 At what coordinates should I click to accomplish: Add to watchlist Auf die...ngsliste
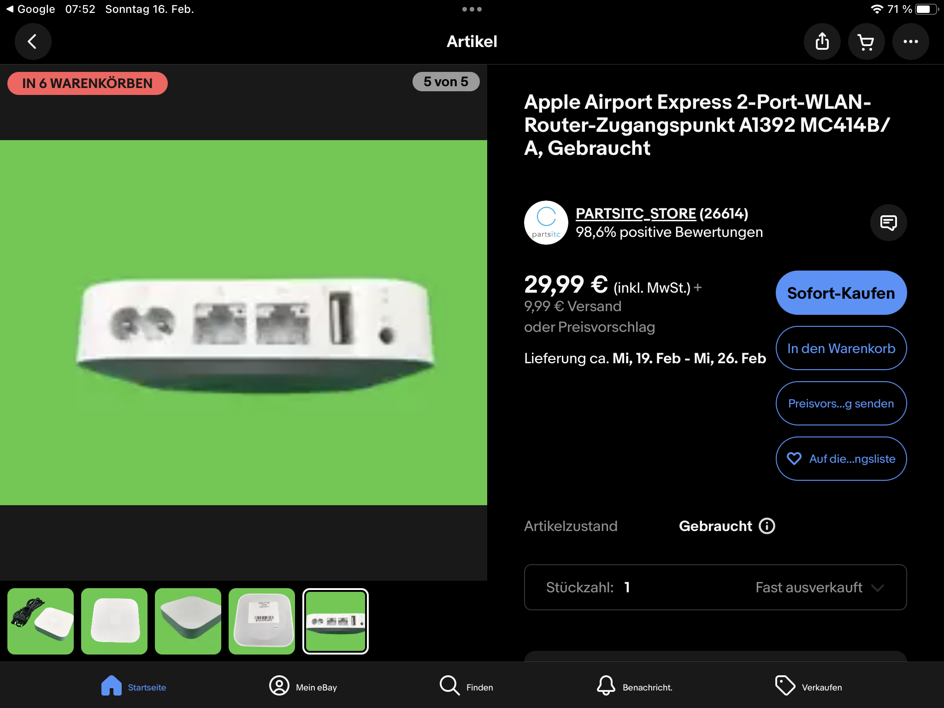[x=841, y=459]
